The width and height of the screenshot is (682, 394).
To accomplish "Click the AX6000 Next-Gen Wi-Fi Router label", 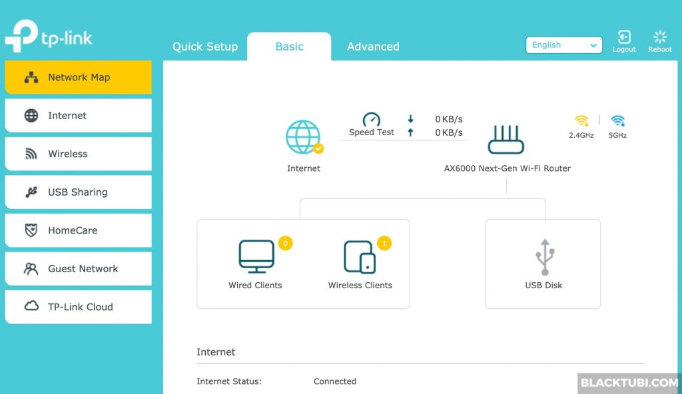I will (507, 168).
